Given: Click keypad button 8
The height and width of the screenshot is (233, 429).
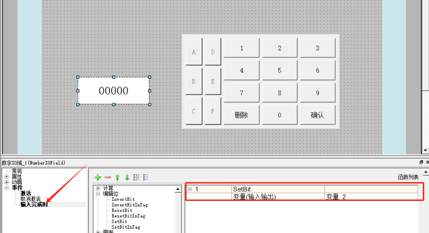Looking at the screenshot, I should [279, 93].
